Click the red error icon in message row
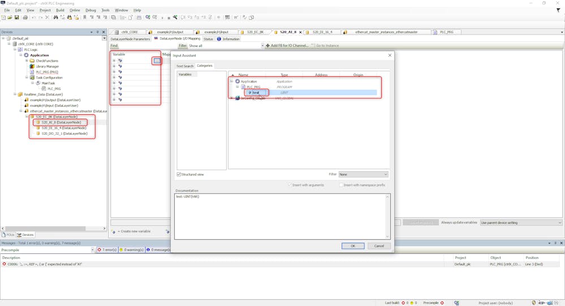565x306 pixels. coord(4,264)
